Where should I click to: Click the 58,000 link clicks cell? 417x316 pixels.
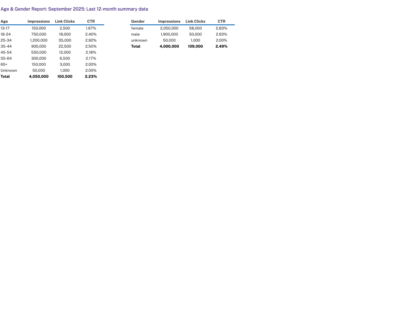tap(195, 28)
